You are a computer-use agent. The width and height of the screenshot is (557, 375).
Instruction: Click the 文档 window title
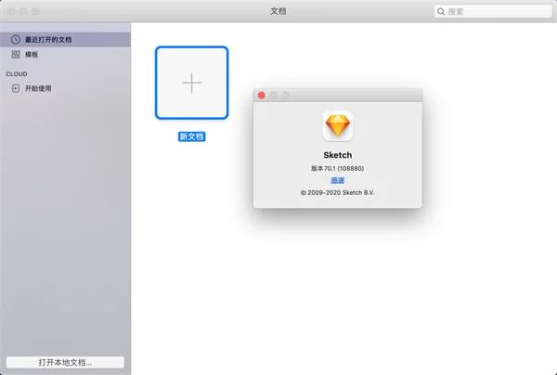click(278, 11)
